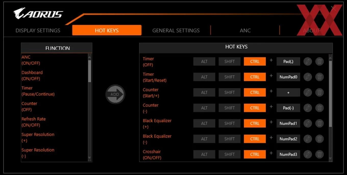This screenshot has height=175, width=347.
Task: Edit the Counter (Start/+) hotkey
Action: tap(307, 92)
